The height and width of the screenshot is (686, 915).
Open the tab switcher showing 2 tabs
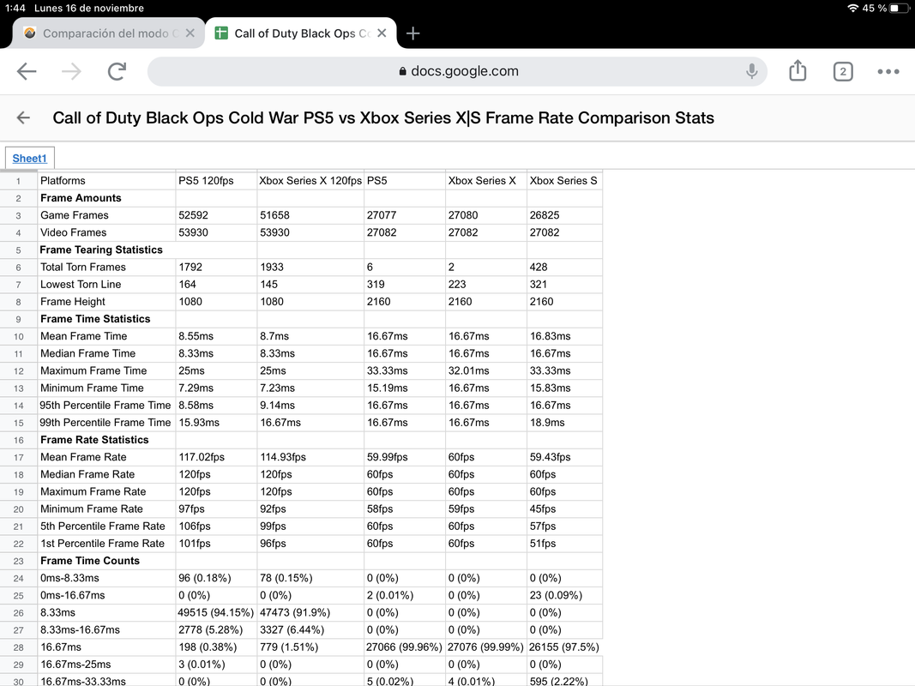tap(843, 71)
